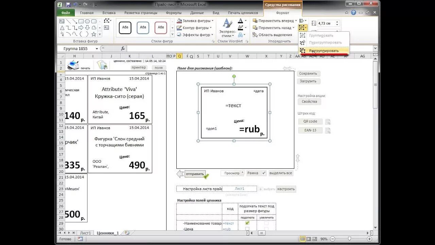435x245 pixels.
Task: Click the Сохранить button
Action: click(309, 73)
